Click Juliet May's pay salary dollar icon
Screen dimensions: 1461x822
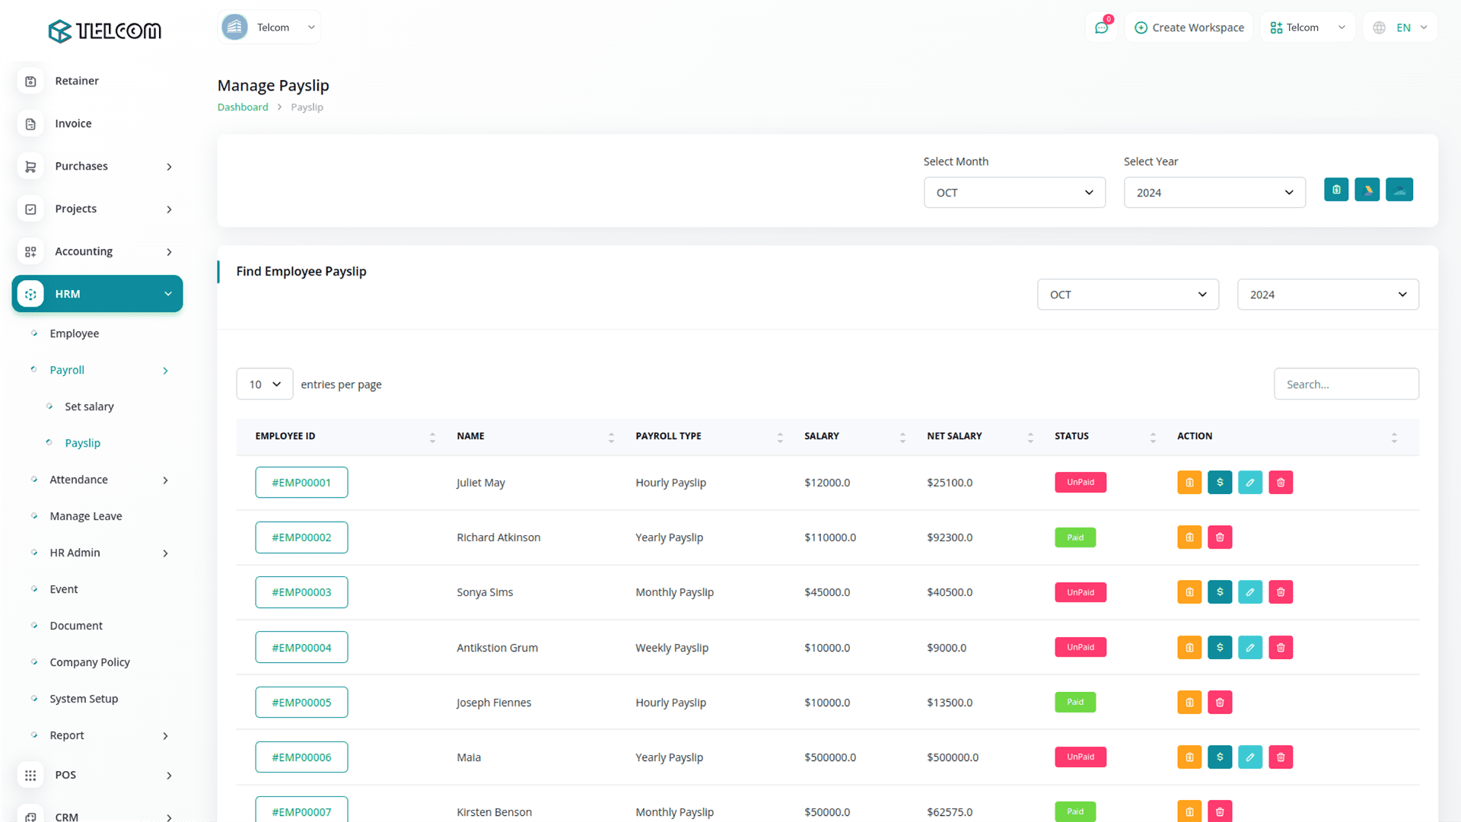(x=1220, y=483)
